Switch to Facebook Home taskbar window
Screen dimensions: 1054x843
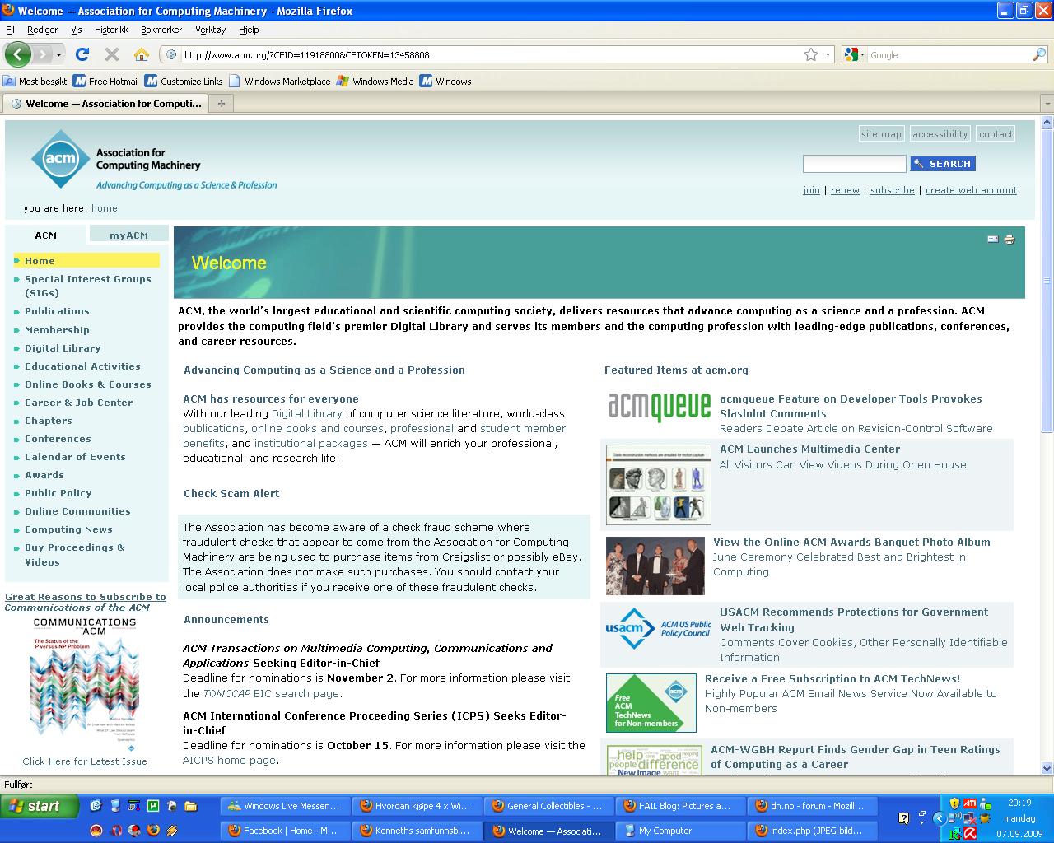click(285, 831)
